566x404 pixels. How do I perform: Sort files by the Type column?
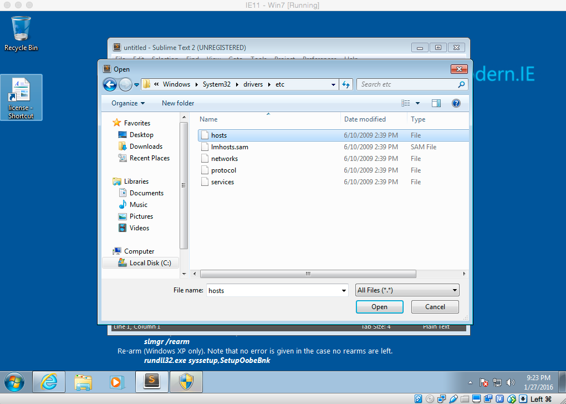[418, 119]
